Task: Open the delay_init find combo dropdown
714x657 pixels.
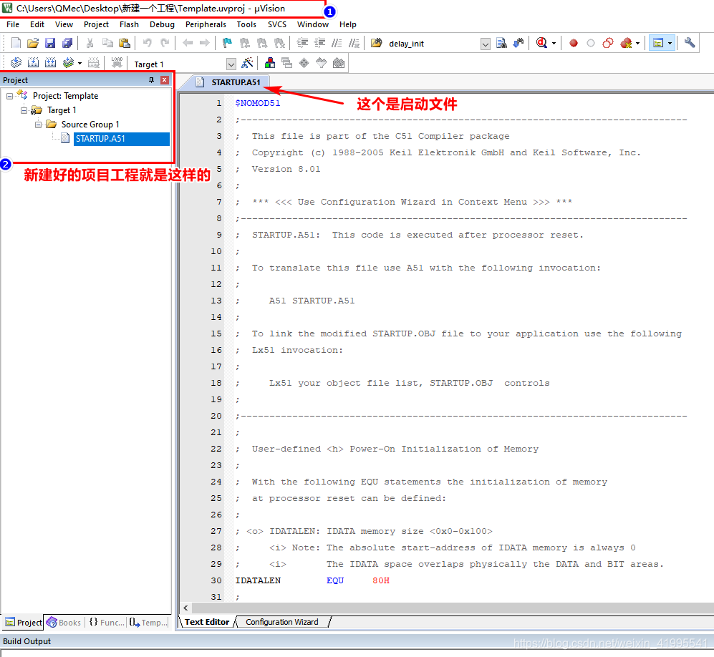Action: pyautogui.click(x=486, y=44)
